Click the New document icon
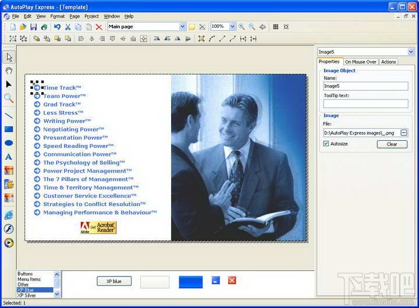The width and height of the screenshot is (419, 308). pyautogui.click(x=13, y=27)
